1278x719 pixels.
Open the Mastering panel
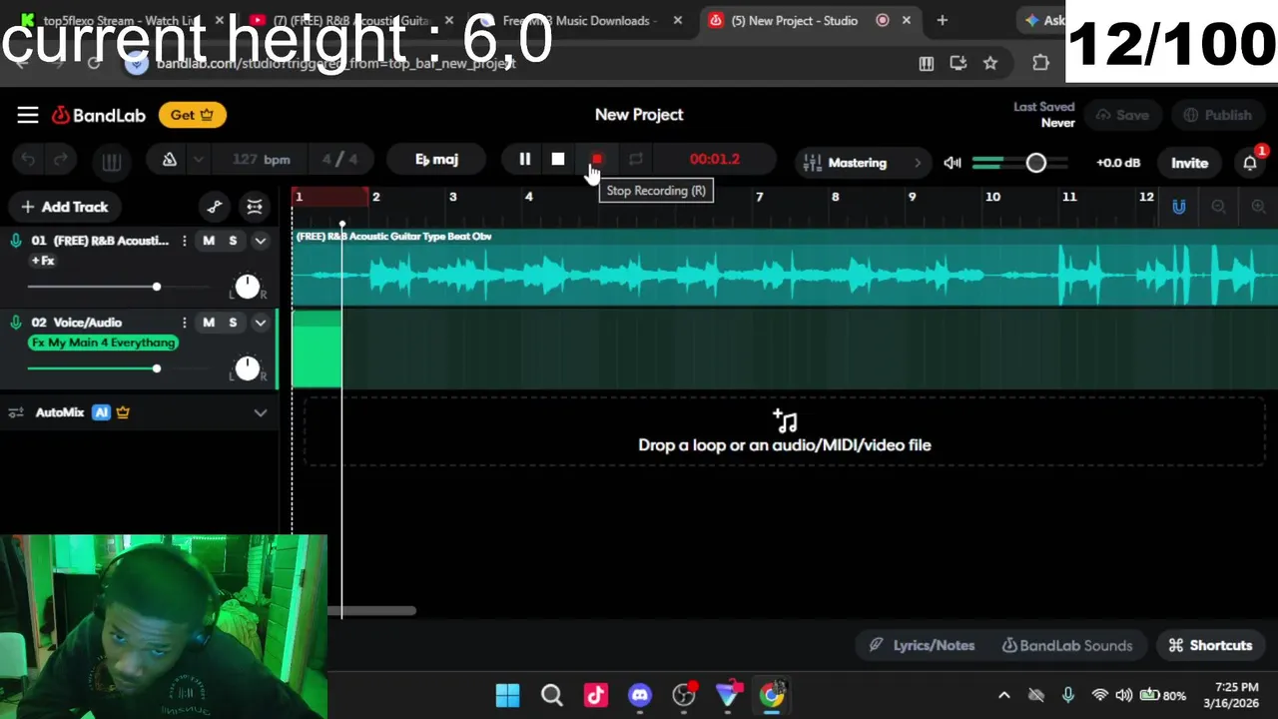point(865,163)
